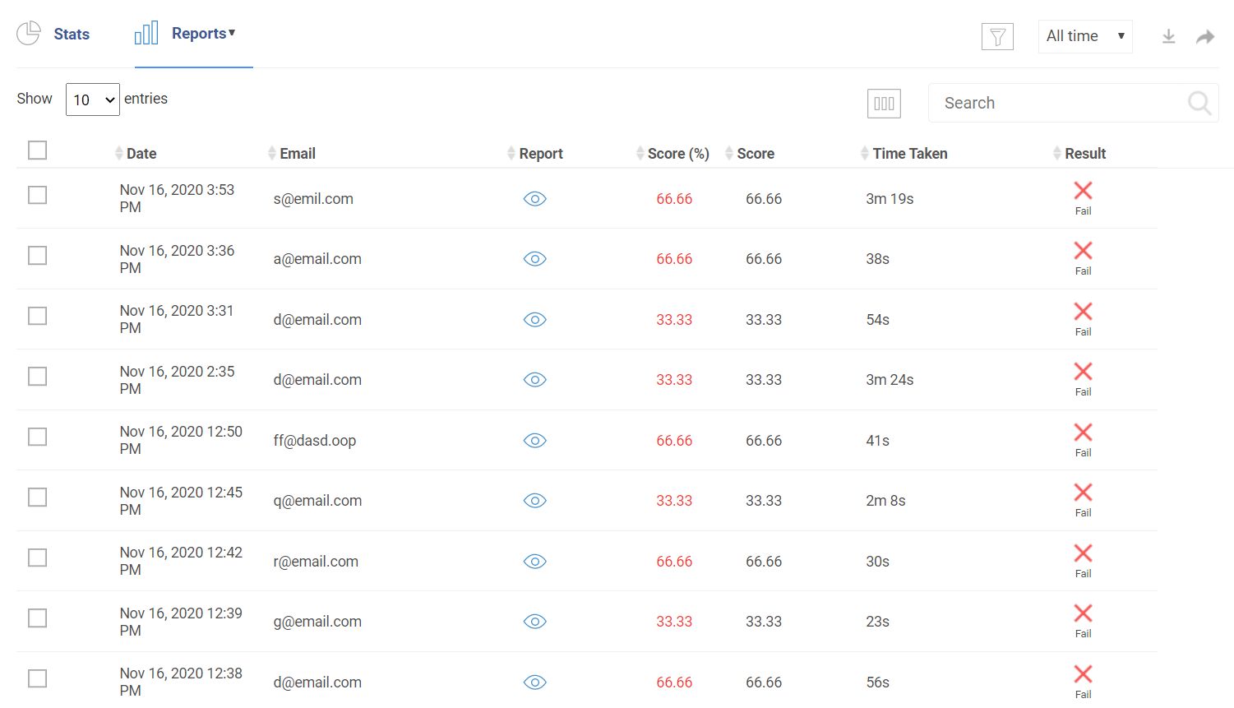This screenshot has width=1234, height=708.
Task: View report for q@email.com
Action: [535, 501]
